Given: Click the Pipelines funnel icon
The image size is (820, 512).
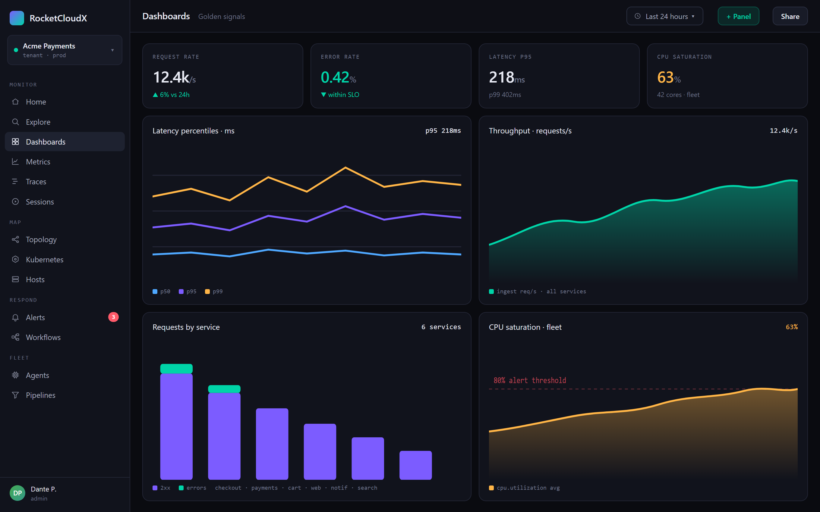Looking at the screenshot, I should [15, 395].
